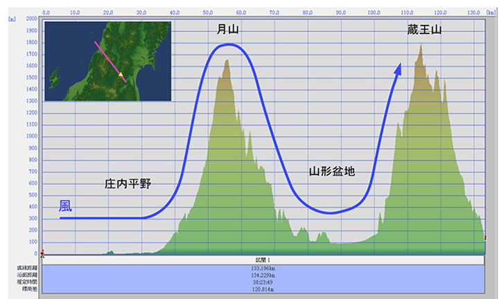Click the 標高差 row label
This screenshot has height=299, width=499.
click(x=29, y=289)
